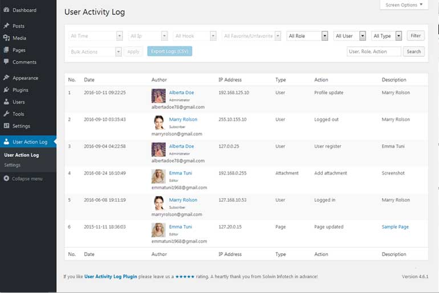
Task: Open the All Hook dropdown
Action: click(x=194, y=36)
